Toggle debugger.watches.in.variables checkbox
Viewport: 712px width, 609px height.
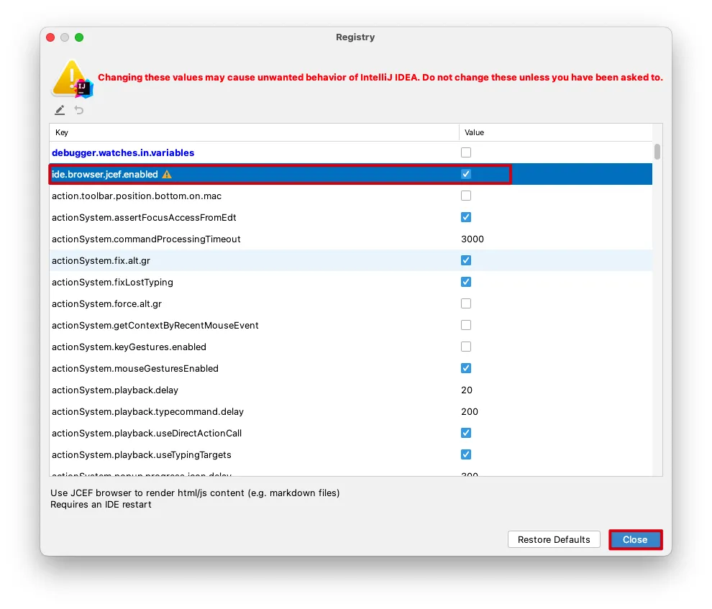tap(466, 152)
